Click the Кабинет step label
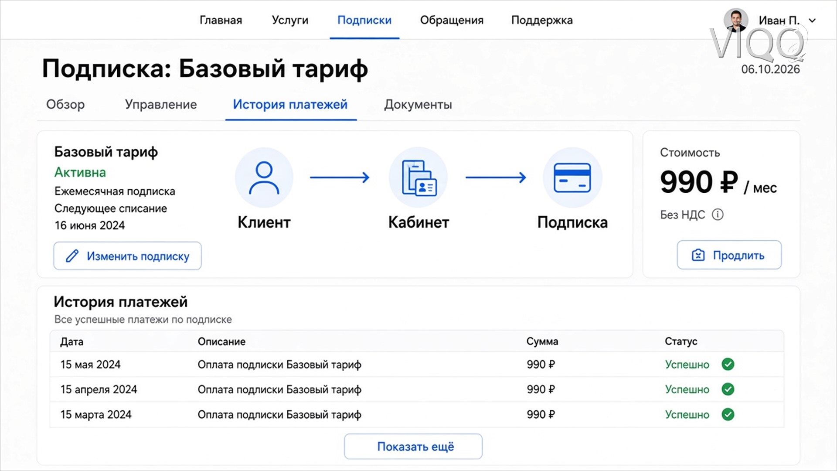The width and height of the screenshot is (837, 471). [418, 222]
